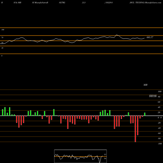Click the rightmost green bar in MR histogram
Image resolution: width=163 pixels, height=163 pixels.
[145, 114]
